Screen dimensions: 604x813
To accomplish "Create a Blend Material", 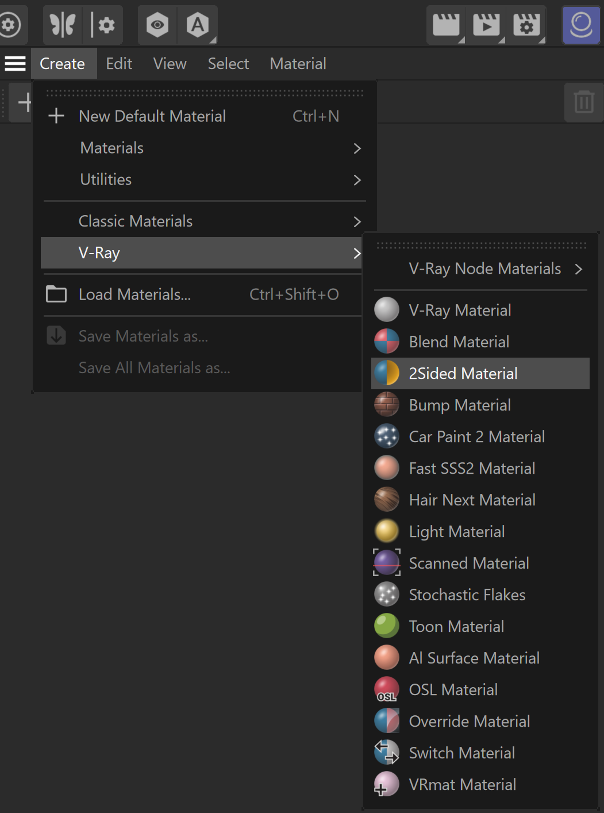I will [480, 342].
